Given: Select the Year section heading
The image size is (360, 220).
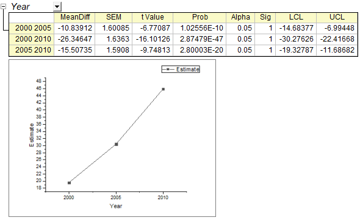Looking at the screenshot, I should (x=20, y=7).
